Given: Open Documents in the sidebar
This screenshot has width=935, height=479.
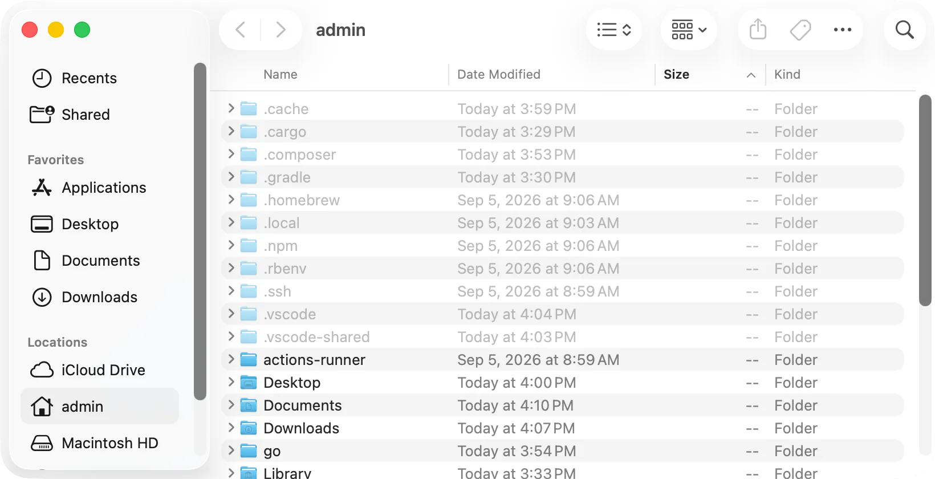Looking at the screenshot, I should pyautogui.click(x=100, y=261).
